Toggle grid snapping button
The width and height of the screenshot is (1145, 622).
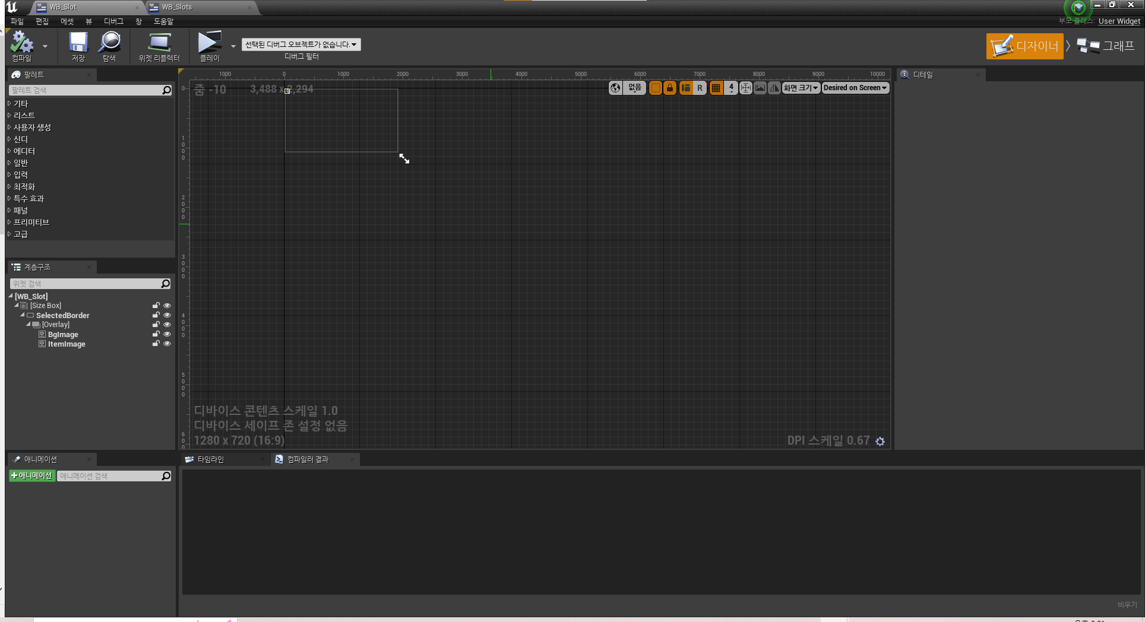point(716,88)
